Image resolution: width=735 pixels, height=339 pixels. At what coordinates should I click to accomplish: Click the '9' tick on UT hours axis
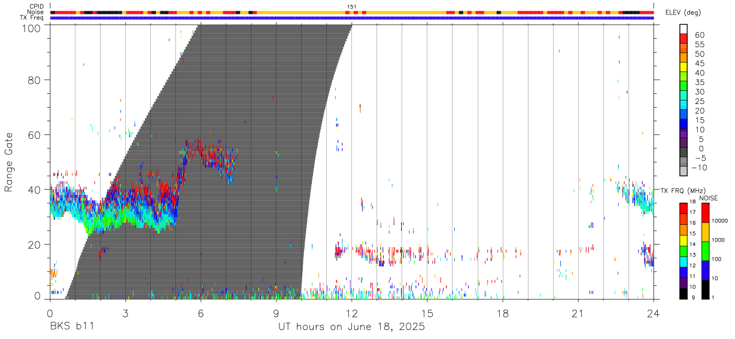point(276,313)
